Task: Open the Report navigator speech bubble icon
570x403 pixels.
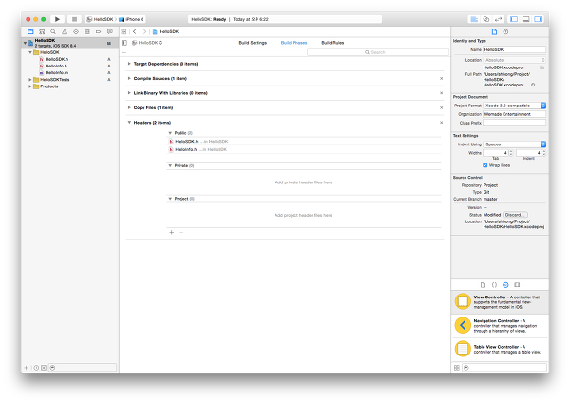Action: click(110, 32)
